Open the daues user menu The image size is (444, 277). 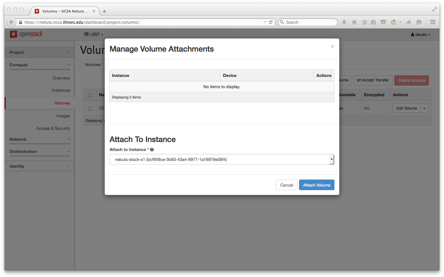click(421, 34)
